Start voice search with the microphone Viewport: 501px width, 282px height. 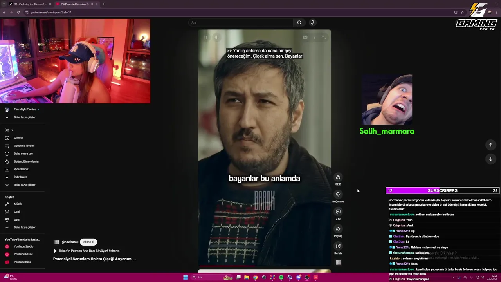pyautogui.click(x=312, y=22)
